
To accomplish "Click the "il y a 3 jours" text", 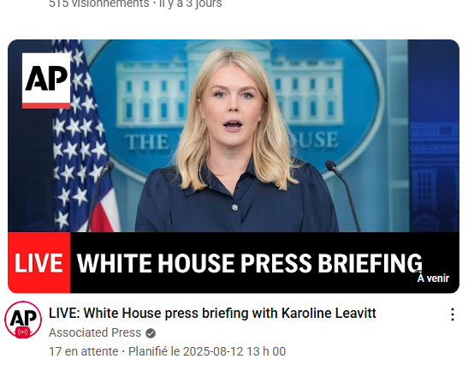I will pos(191,3).
